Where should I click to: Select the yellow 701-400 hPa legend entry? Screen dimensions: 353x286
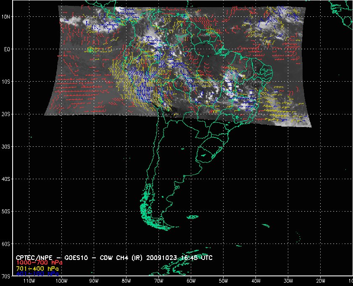click(37, 269)
